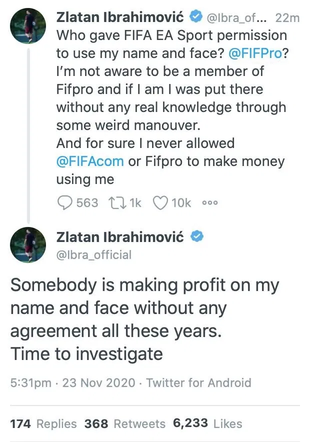Retweet the first tweet via arrows icon

click(x=117, y=202)
